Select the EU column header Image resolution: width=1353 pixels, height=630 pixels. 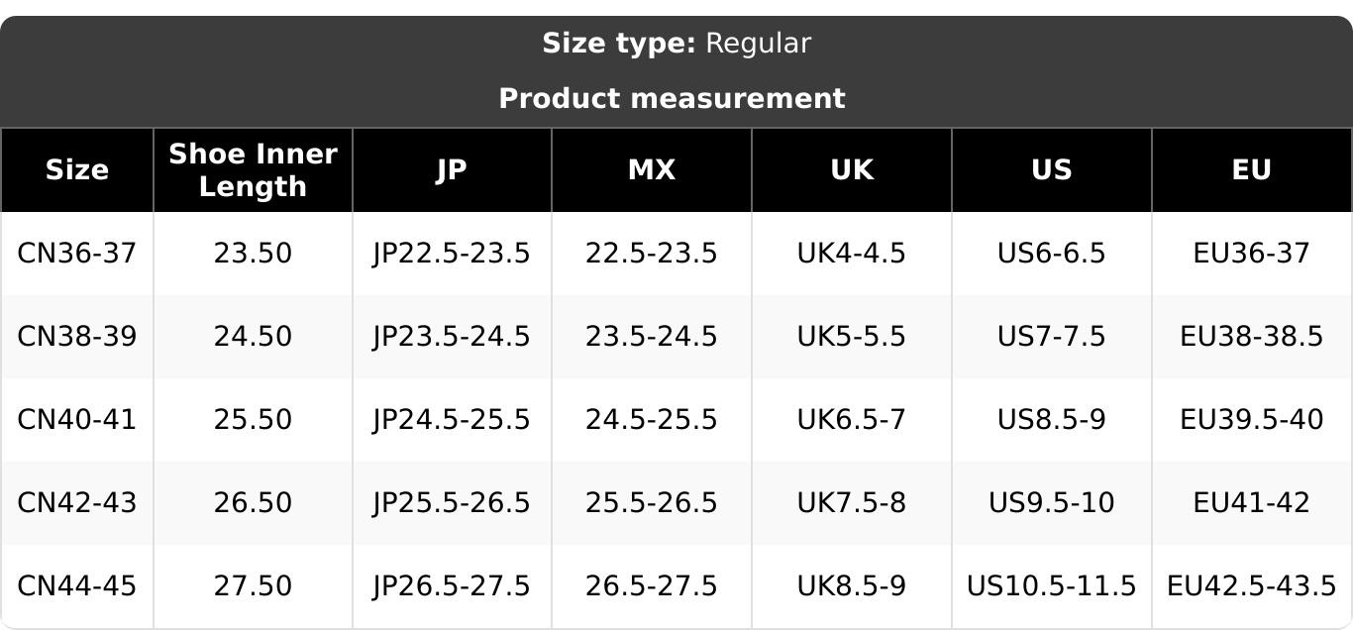click(x=1252, y=170)
